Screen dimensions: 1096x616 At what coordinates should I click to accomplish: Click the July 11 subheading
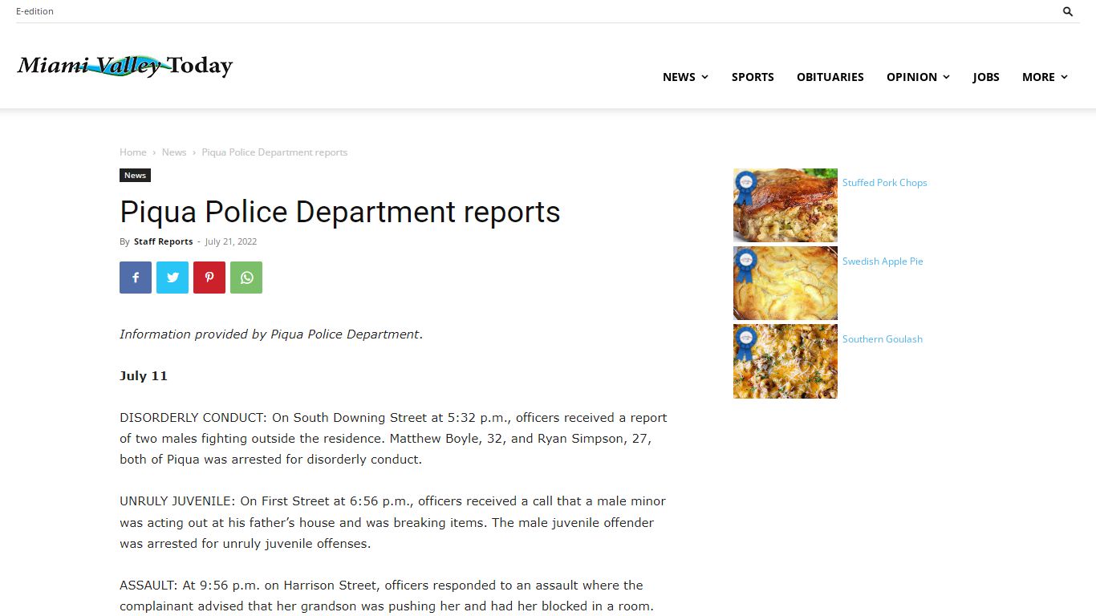(x=144, y=376)
